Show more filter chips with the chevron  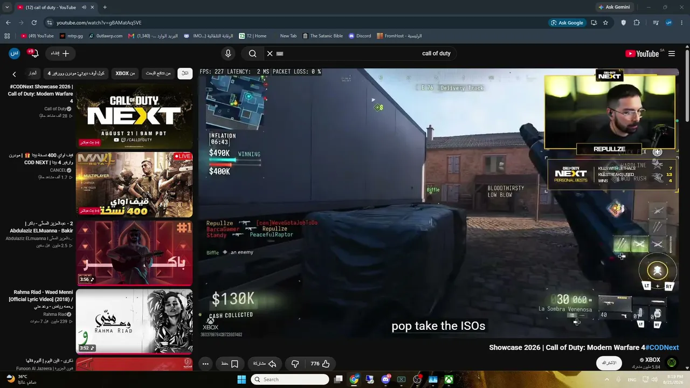(15, 74)
